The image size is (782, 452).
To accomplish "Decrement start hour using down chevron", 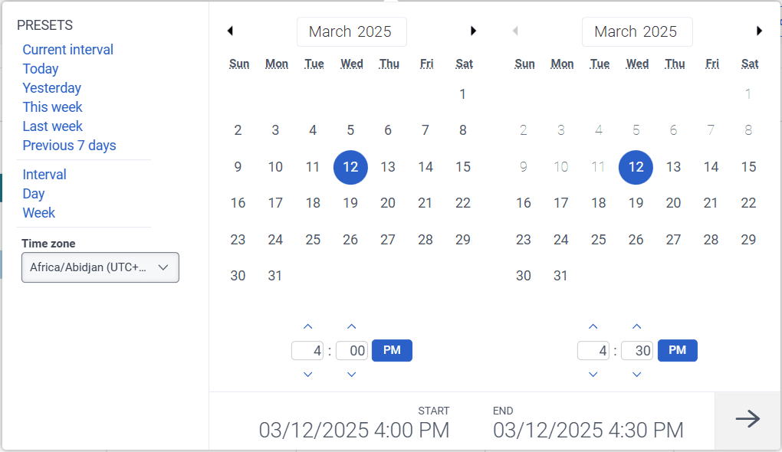I will [307, 375].
